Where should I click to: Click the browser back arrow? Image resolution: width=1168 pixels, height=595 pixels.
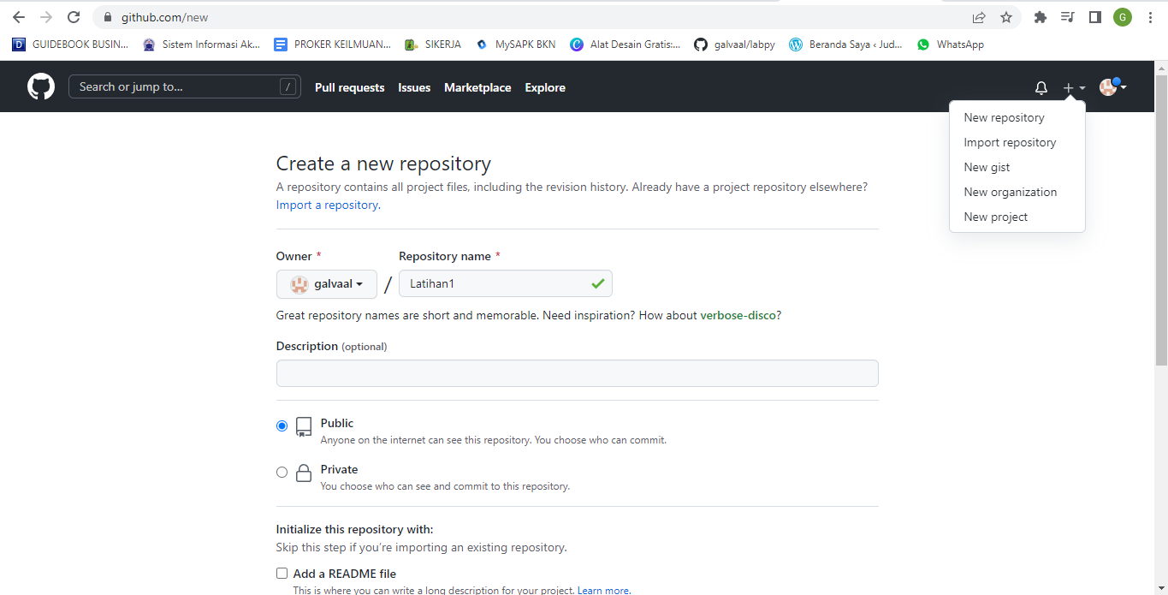[x=18, y=16]
